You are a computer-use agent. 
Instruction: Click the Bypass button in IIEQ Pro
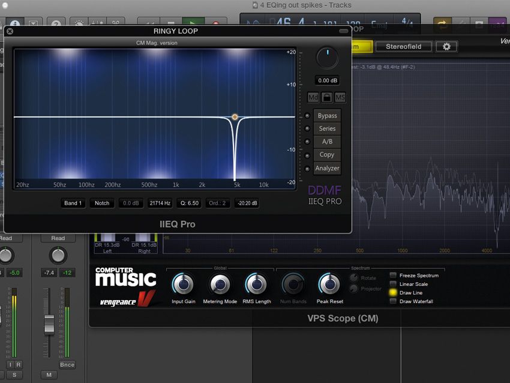[x=327, y=115]
